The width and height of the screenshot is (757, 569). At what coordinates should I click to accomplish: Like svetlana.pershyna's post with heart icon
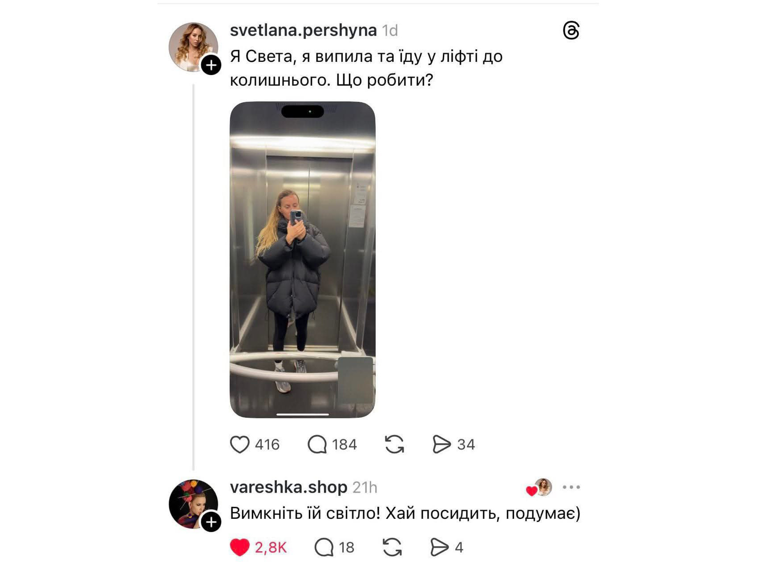pos(239,444)
